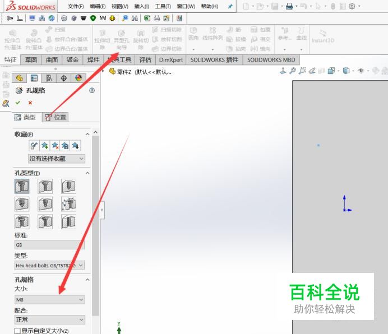Viewport: 388px width, 334px height.
Task: Click load favorite icon
Action: (75, 146)
